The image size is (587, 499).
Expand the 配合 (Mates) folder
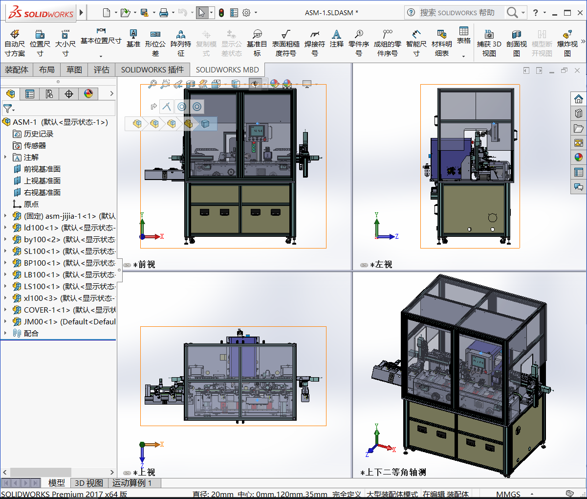(x=5, y=333)
